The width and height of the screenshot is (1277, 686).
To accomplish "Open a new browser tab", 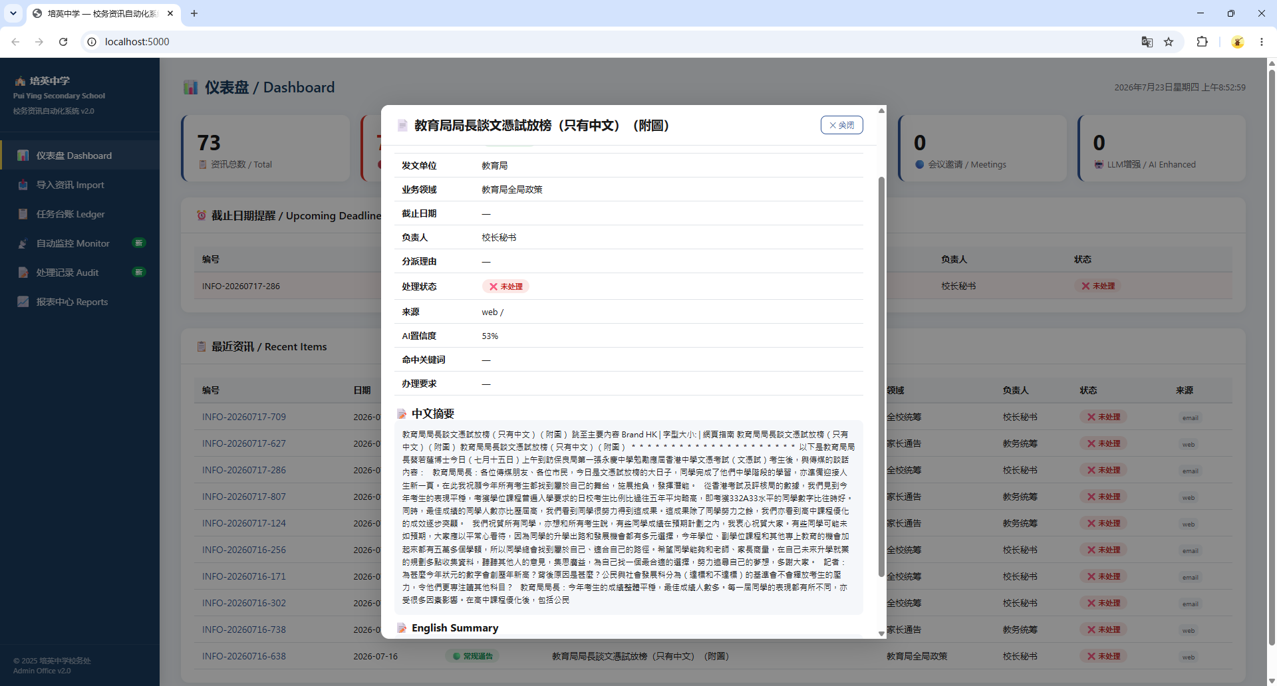I will (194, 13).
